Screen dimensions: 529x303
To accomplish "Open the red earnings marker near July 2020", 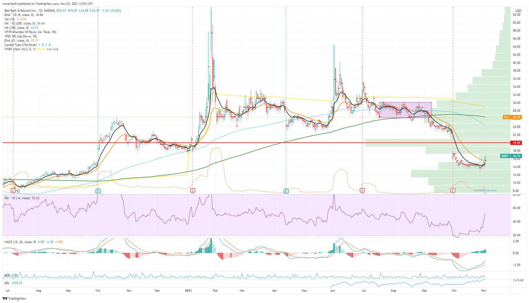I will tap(13, 191).
